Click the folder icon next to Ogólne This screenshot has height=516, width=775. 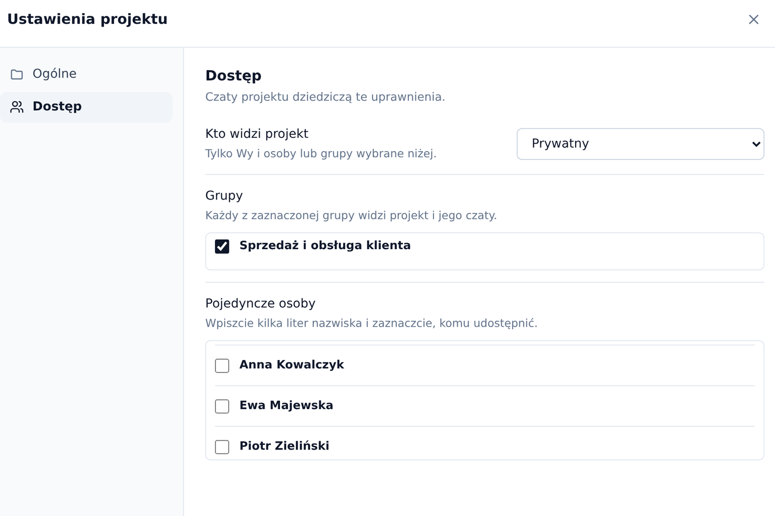[x=17, y=74]
